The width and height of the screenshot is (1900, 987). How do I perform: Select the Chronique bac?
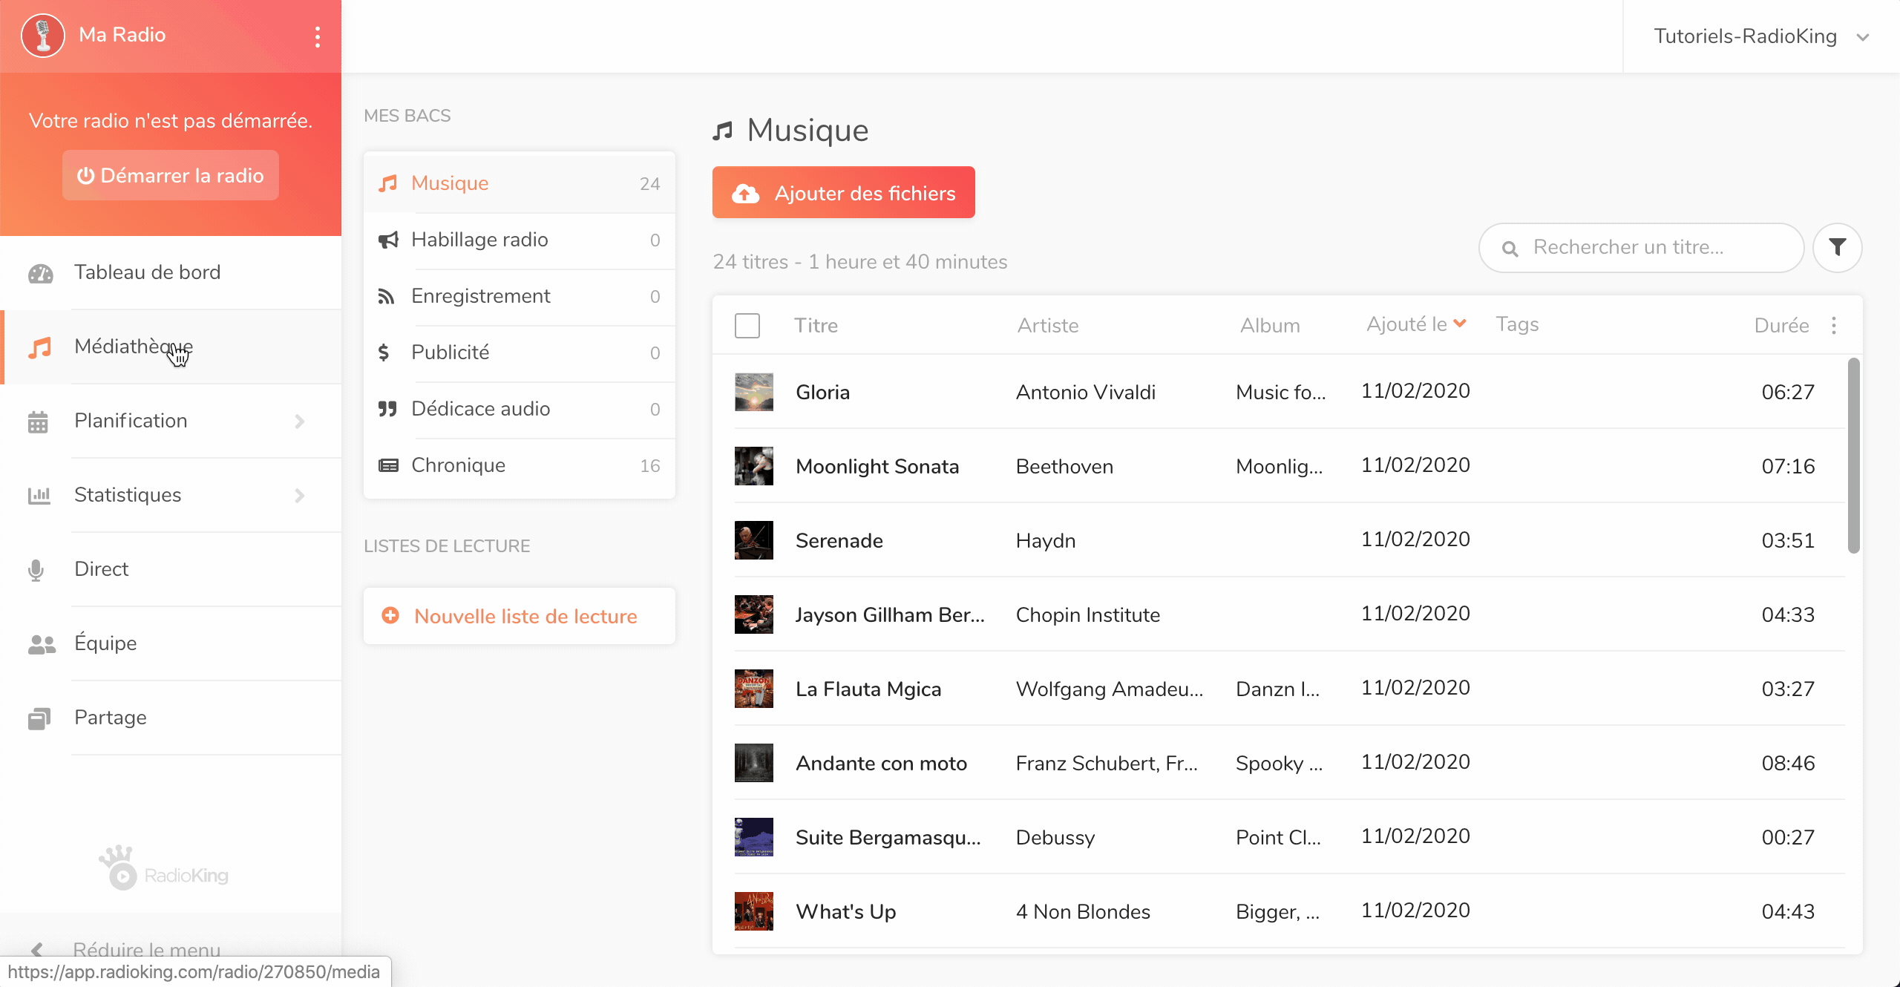point(520,465)
